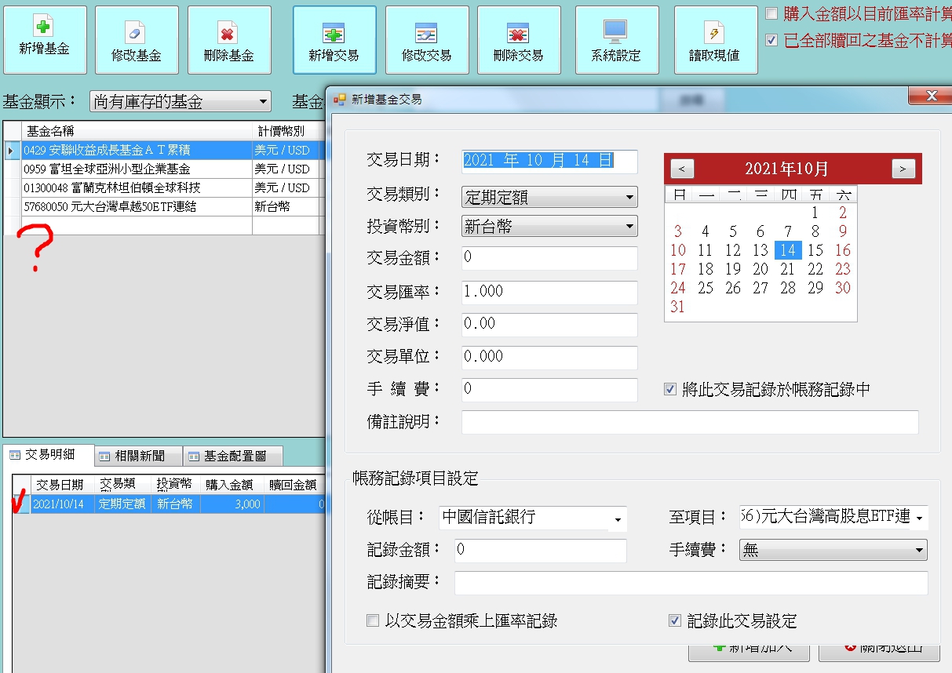Click the 備註說明 input field
The height and width of the screenshot is (673, 952).
click(x=690, y=422)
